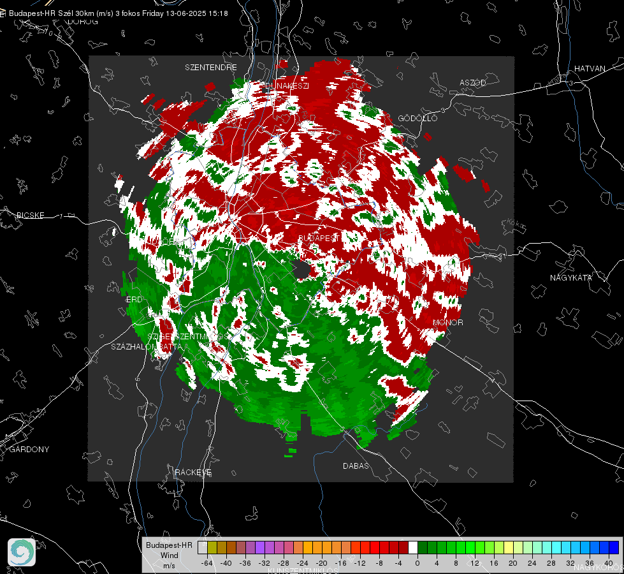Image resolution: width=624 pixels, height=574 pixels.
Task: Click the MONOR city label
Action: (448, 322)
